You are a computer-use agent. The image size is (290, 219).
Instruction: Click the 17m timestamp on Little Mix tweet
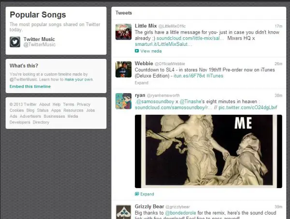(278, 26)
